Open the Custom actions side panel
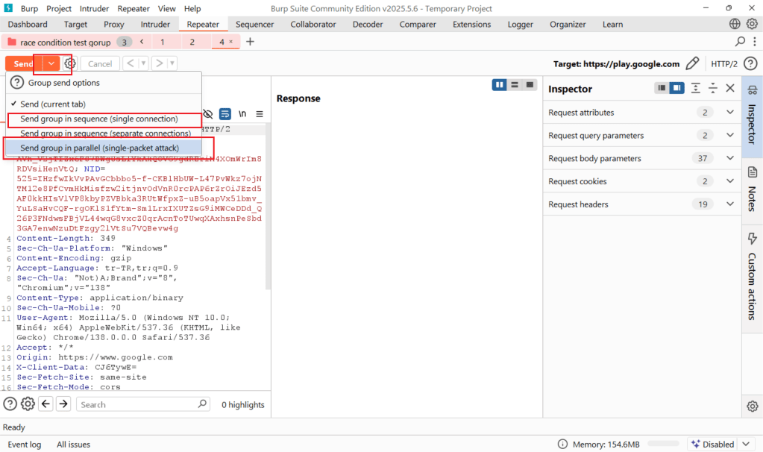This screenshot has height=452, width=763. point(752,276)
